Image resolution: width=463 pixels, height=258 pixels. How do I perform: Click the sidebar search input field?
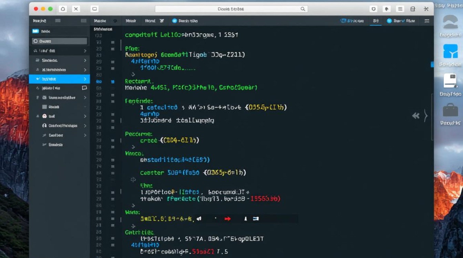(59, 41)
